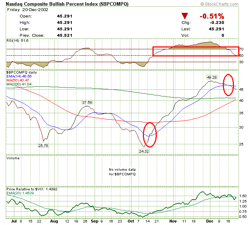The image size is (250, 225).
Task: Click the $BPCOMPQ daily label
Action: (x=21, y=72)
